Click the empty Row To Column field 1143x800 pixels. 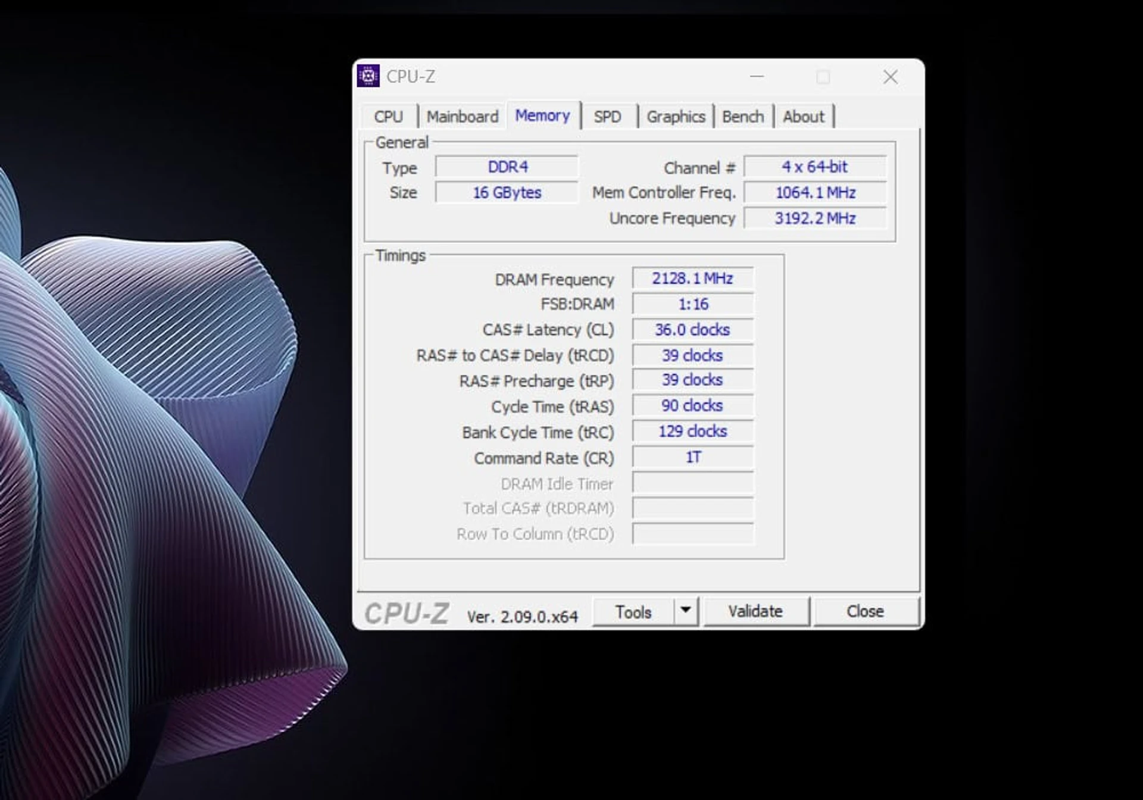pyautogui.click(x=692, y=534)
